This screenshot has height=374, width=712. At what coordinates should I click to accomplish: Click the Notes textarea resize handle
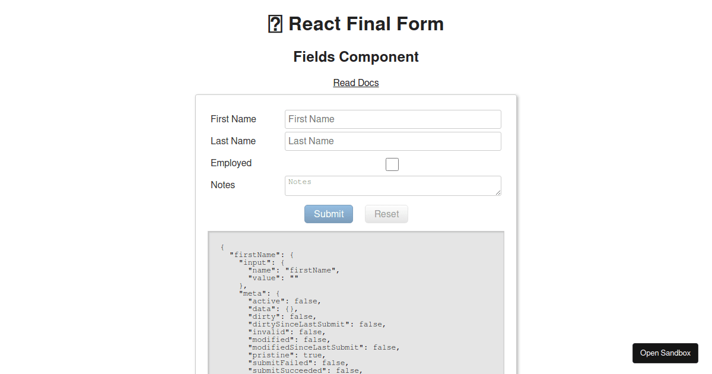(498, 193)
